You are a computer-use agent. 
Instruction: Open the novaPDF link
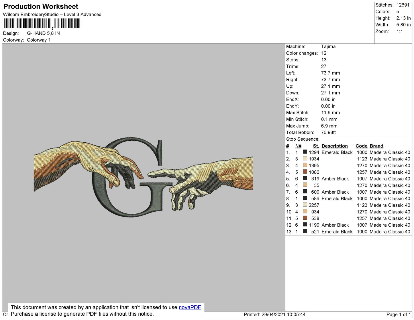point(190,307)
